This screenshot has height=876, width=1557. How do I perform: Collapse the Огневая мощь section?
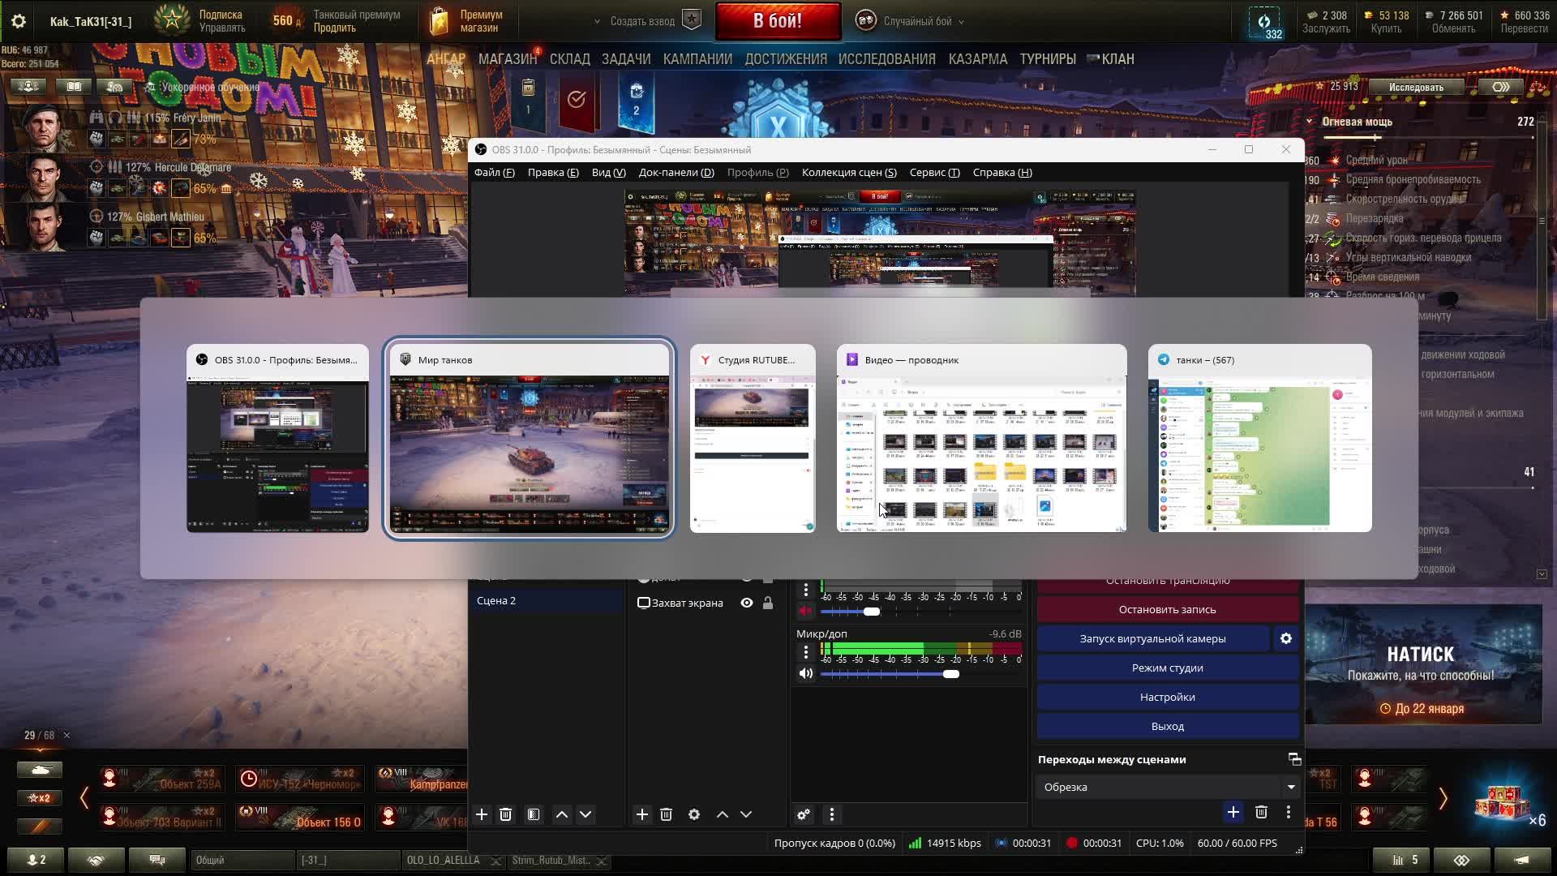click(1310, 122)
